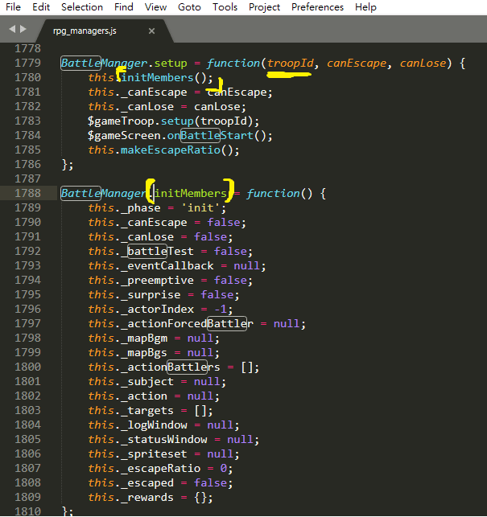Click the left tab navigation arrow
The image size is (487, 517).
(x=12, y=30)
